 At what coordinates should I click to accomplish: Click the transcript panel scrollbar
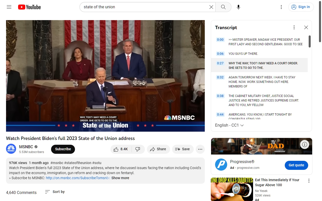click(310, 41)
